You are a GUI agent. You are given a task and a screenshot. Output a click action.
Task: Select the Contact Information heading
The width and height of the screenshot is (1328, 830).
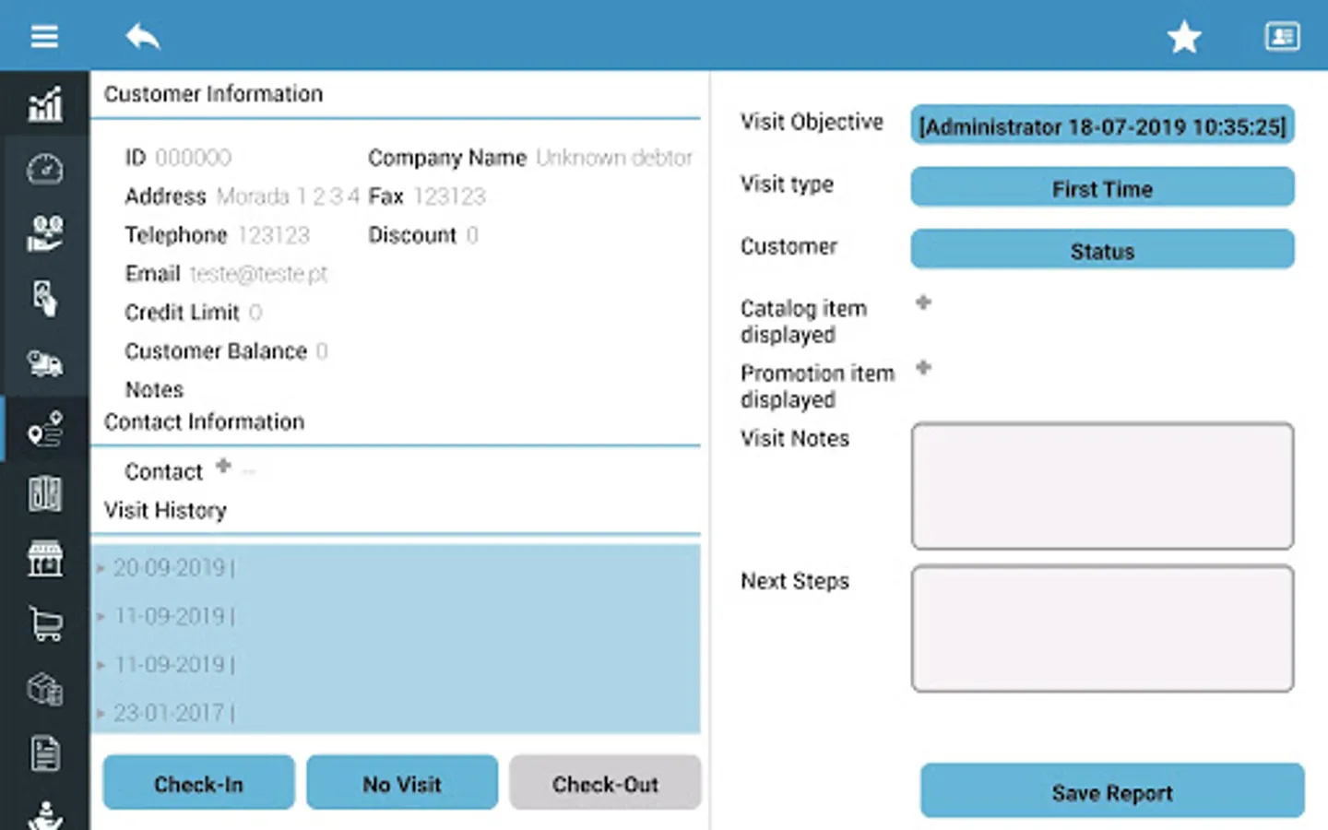tap(204, 421)
